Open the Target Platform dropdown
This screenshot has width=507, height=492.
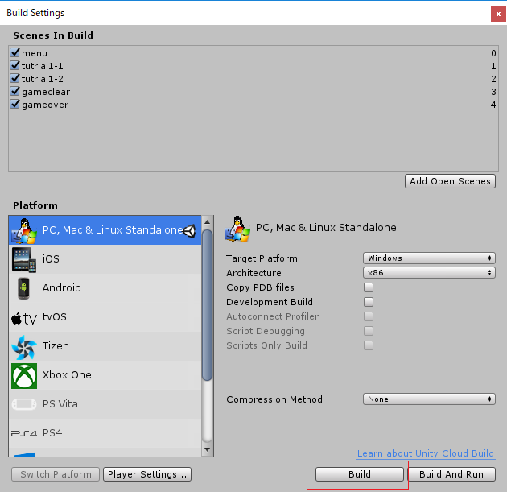pos(429,258)
